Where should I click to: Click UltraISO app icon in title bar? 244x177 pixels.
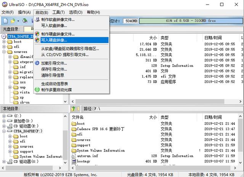click(x=5, y=5)
